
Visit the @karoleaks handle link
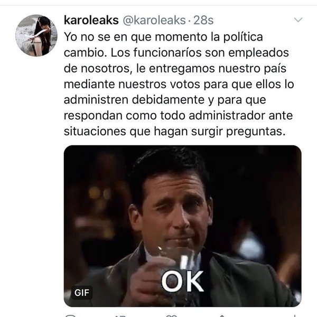point(154,20)
